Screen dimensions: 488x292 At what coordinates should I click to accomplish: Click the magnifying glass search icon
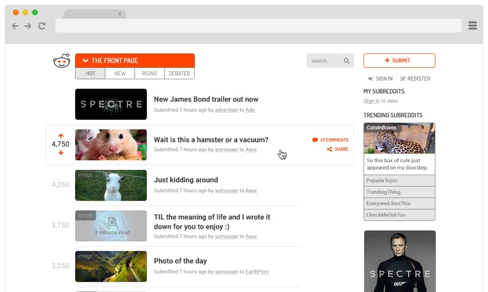point(346,60)
